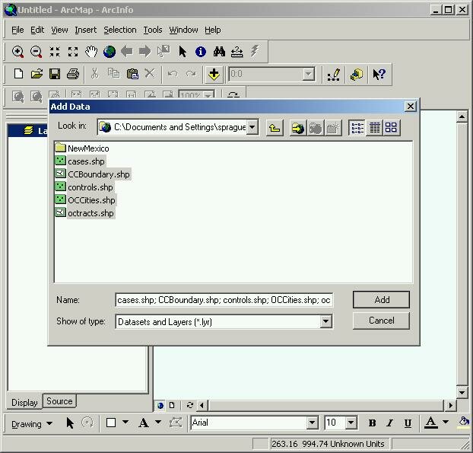Screen dimensions: 473x453
Task: Open an existing map file
Action: 37,74
